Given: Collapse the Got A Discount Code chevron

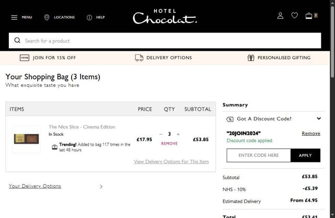Looking at the screenshot, I should pyautogui.click(x=319, y=118).
